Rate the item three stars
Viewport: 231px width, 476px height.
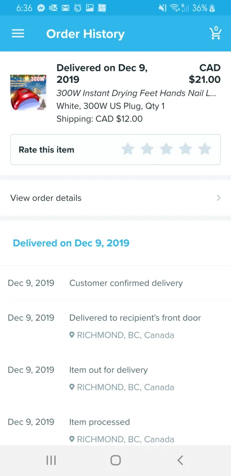pos(166,149)
